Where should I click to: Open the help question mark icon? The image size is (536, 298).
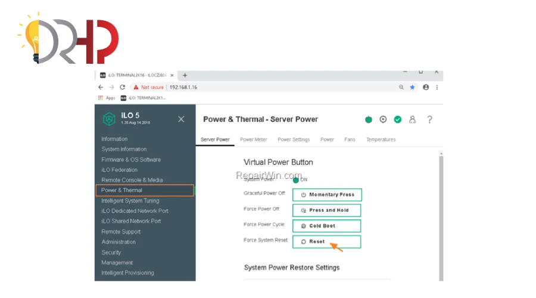(429, 119)
